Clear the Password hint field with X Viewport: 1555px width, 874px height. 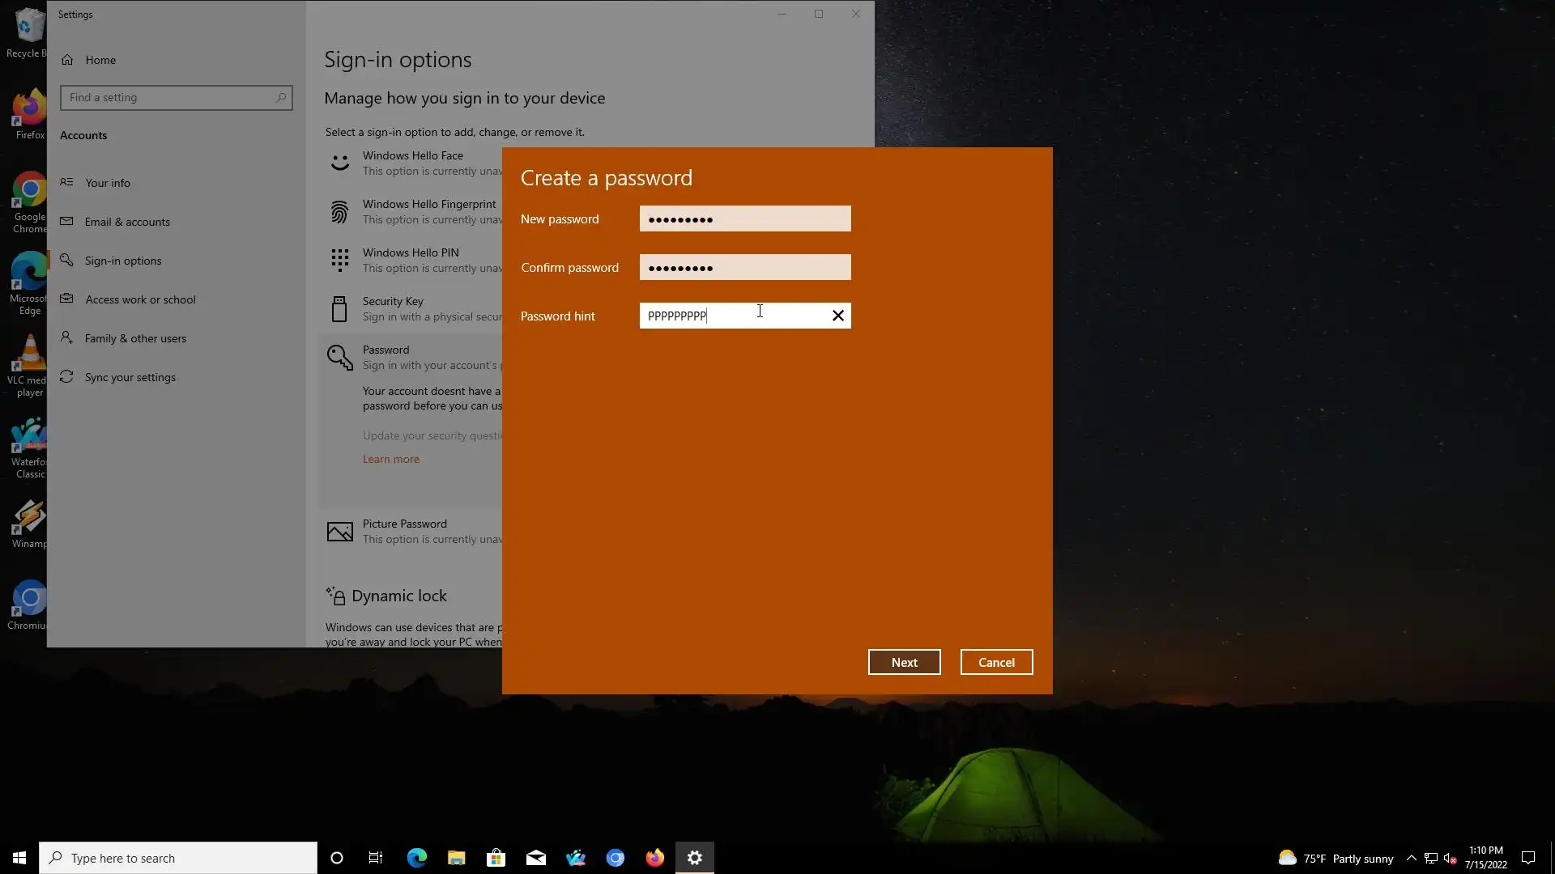click(838, 316)
